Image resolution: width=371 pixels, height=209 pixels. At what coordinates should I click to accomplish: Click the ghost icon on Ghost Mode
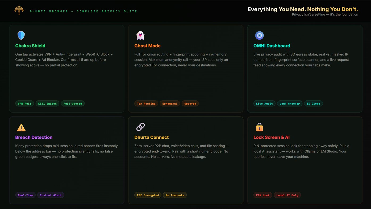(x=140, y=35)
